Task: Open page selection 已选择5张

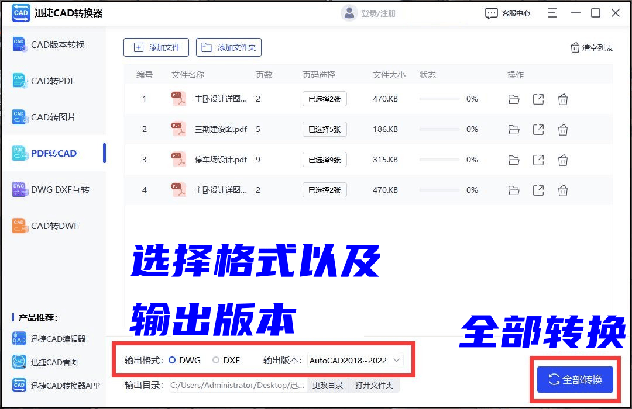Action: tap(324, 129)
